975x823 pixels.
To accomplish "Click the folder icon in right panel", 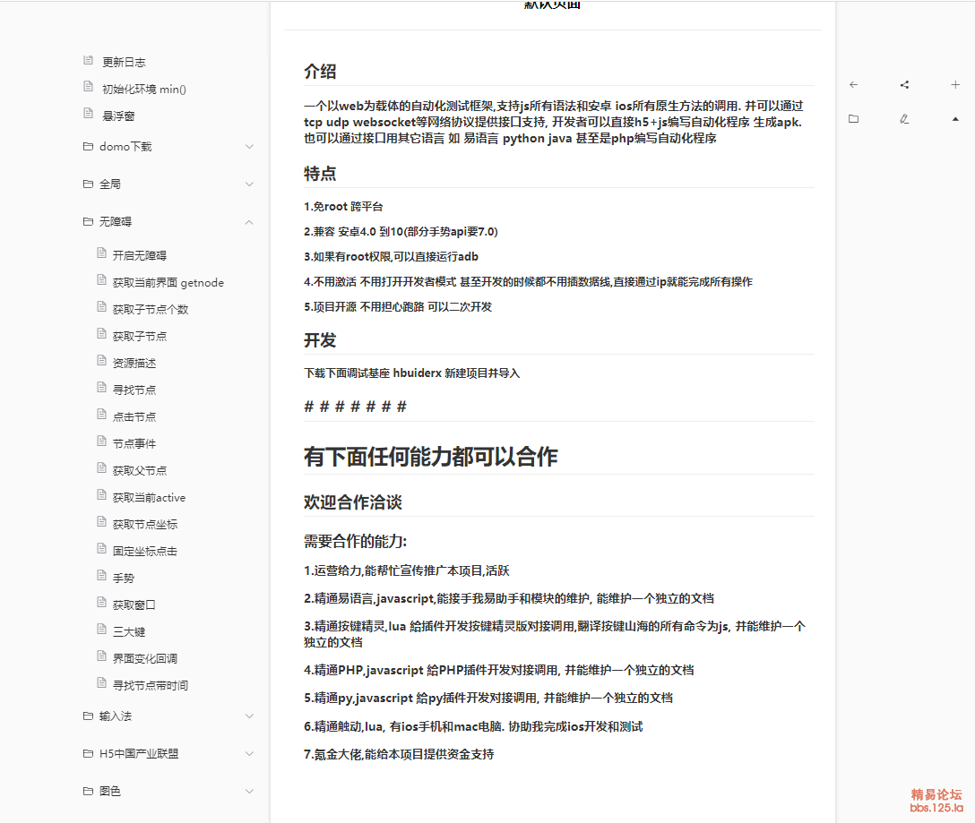I will (854, 119).
